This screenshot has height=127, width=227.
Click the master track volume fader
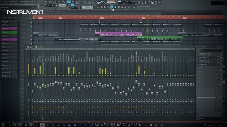(29, 84)
